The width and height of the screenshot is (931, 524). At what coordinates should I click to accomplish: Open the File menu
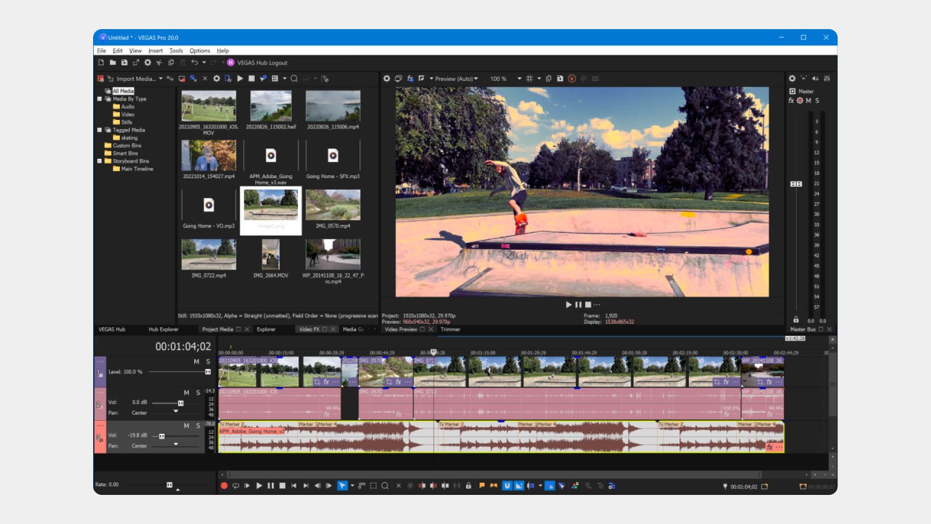pos(101,51)
